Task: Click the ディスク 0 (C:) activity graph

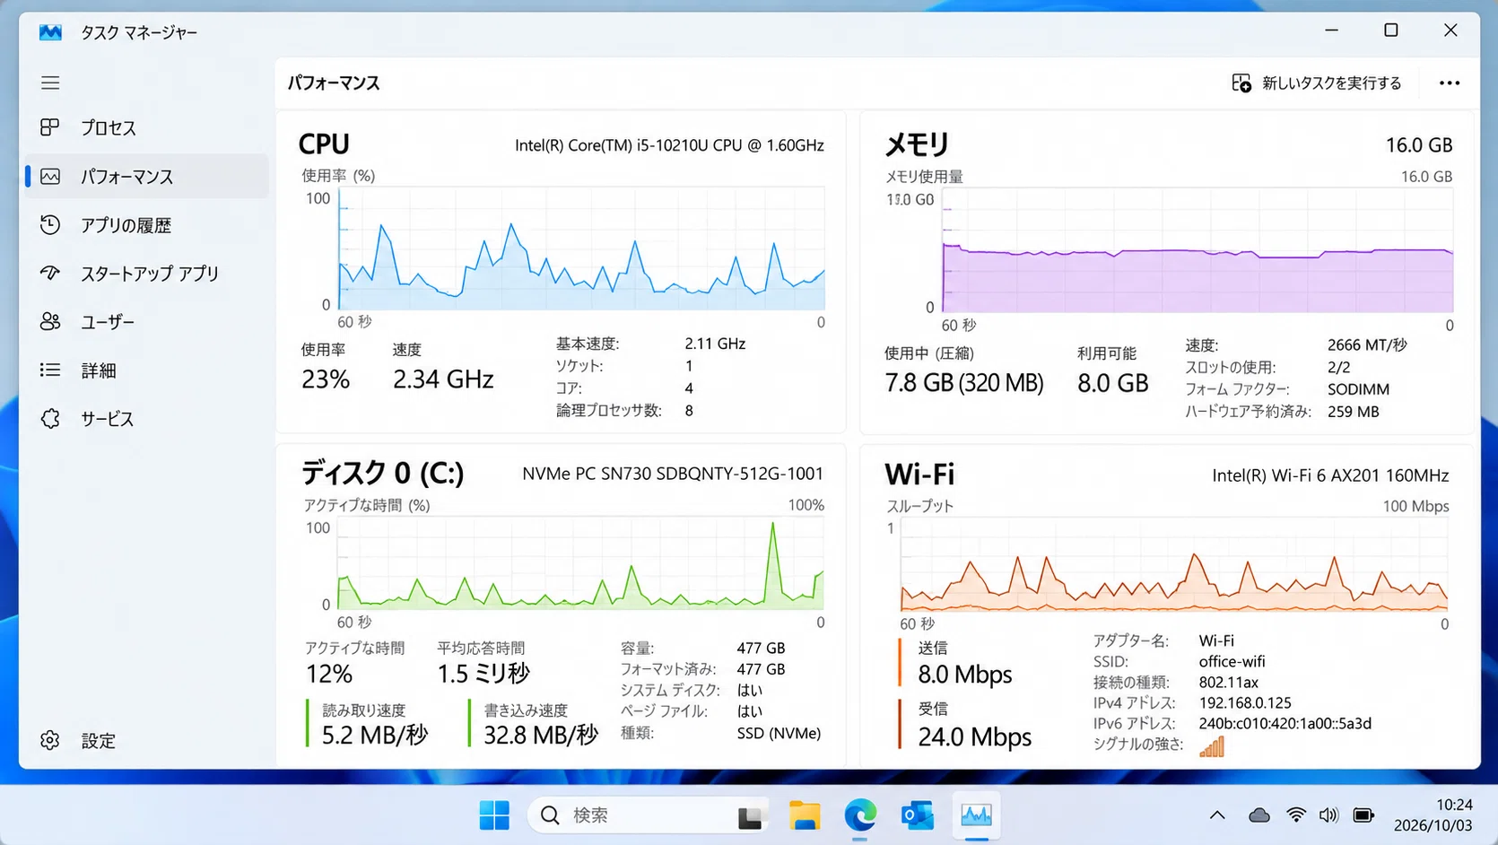Action: point(580,564)
